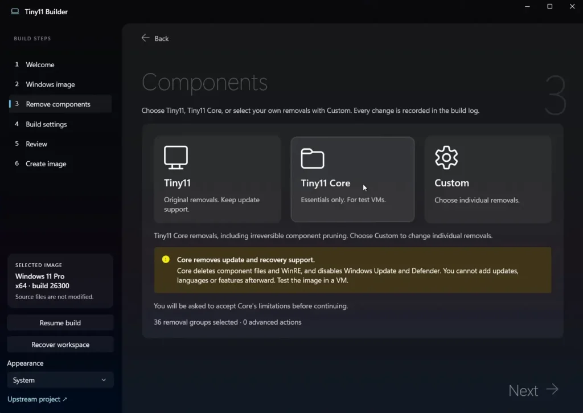583x413 pixels.
Task: Click "36 removal groups selected" text
Action: [x=196, y=322]
